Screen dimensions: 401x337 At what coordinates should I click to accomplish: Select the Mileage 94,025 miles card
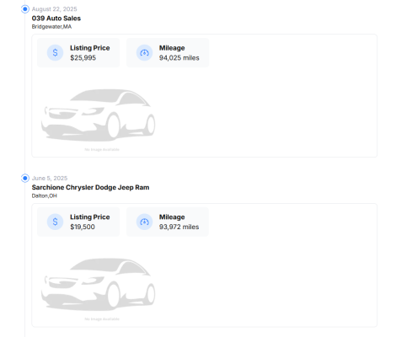click(168, 53)
